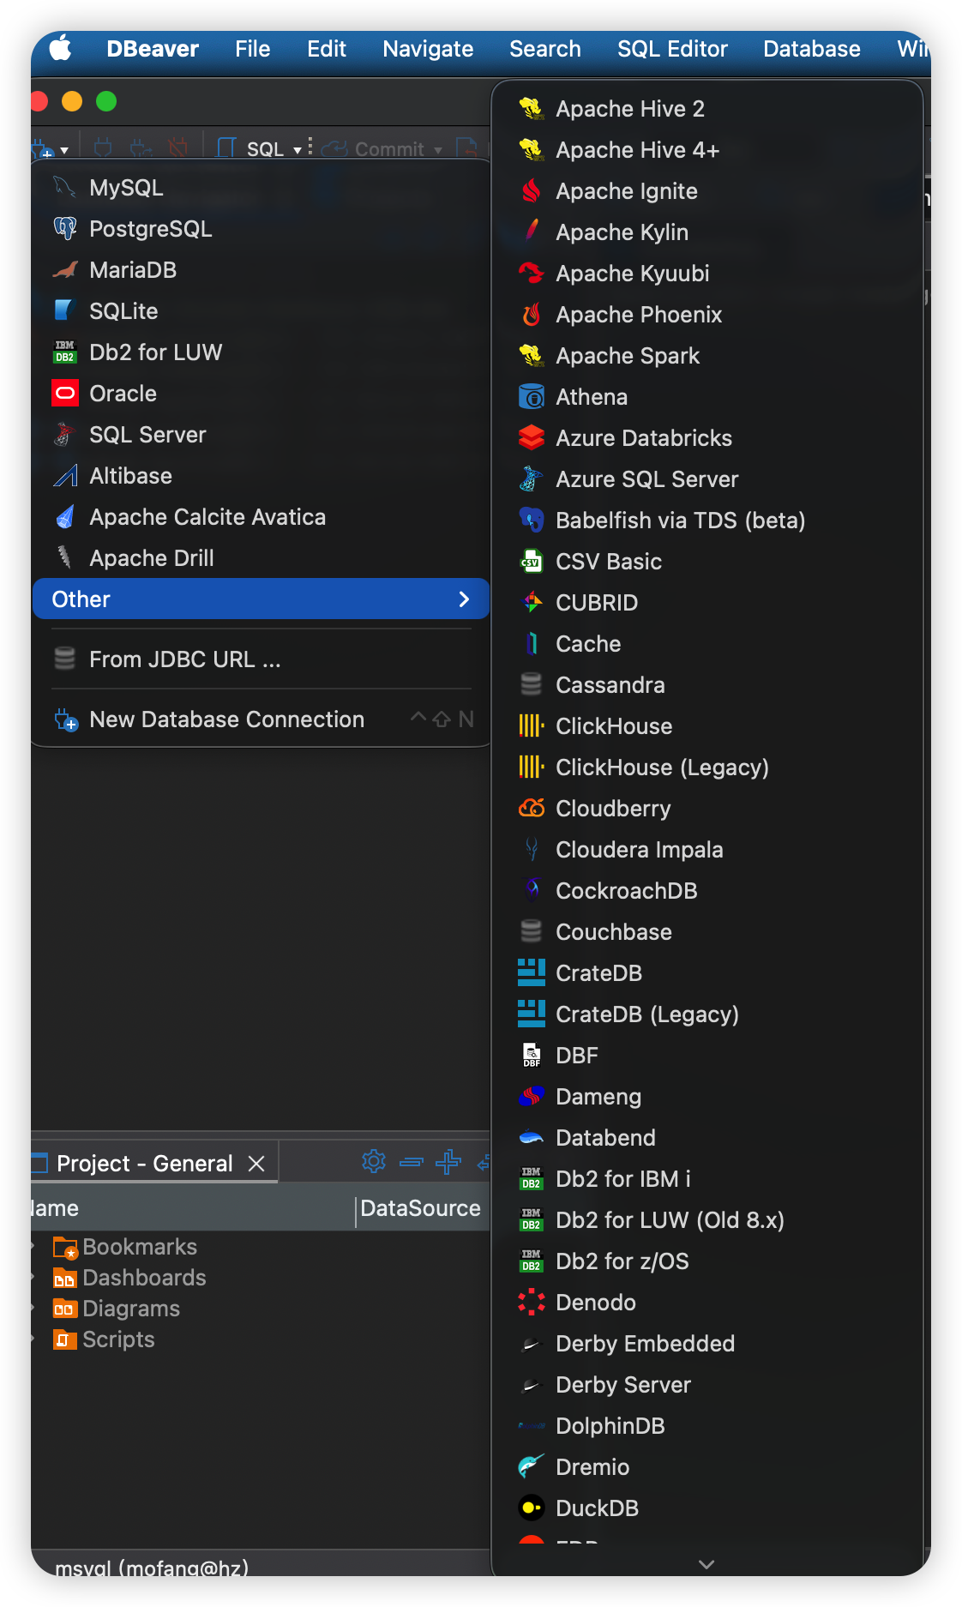This screenshot has width=962, height=1607.
Task: Open the Database menu
Action: tap(812, 49)
